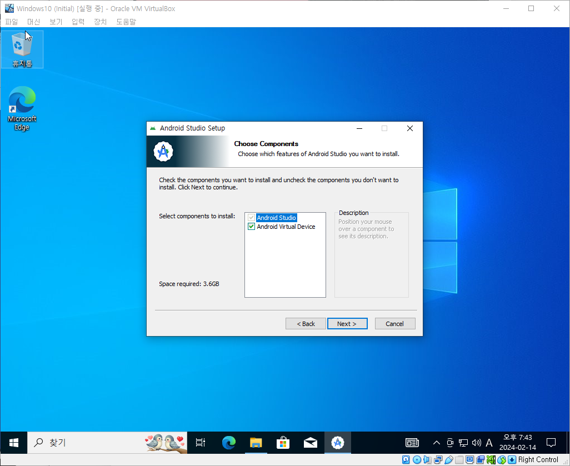Close the Android Studio Setup dialog

pos(409,128)
